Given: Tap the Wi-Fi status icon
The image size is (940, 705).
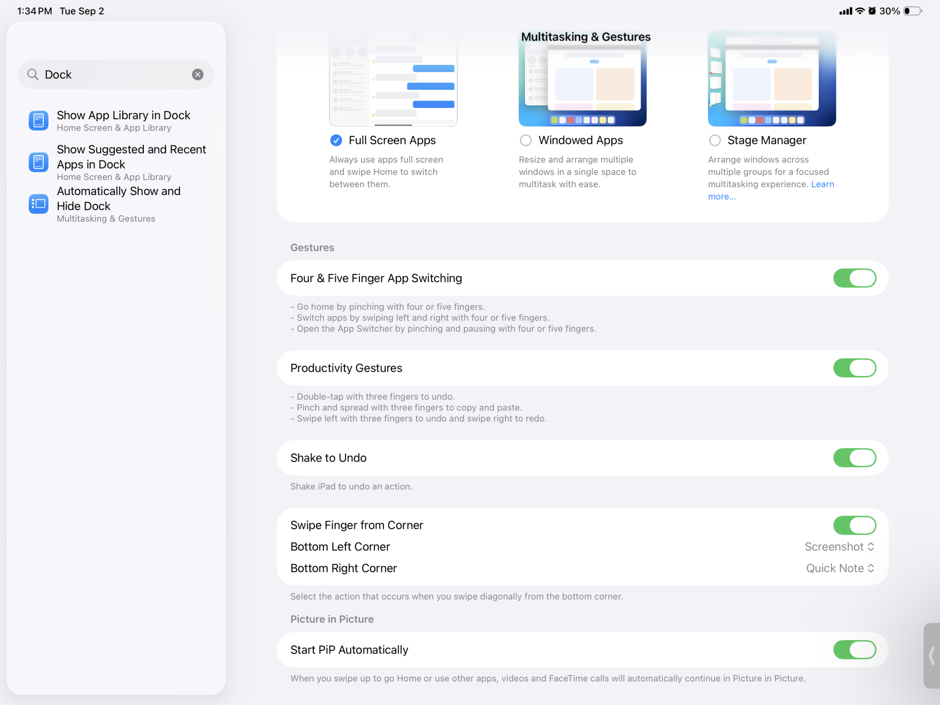Looking at the screenshot, I should (860, 11).
